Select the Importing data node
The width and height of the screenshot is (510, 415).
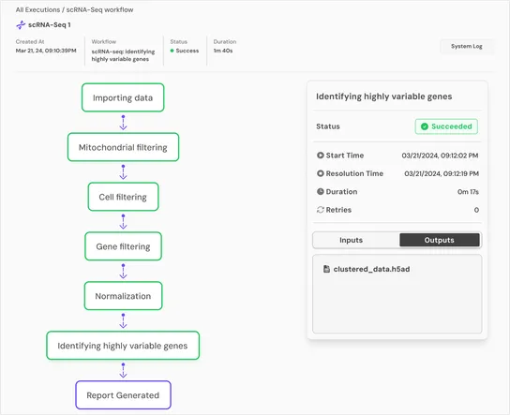click(x=123, y=97)
